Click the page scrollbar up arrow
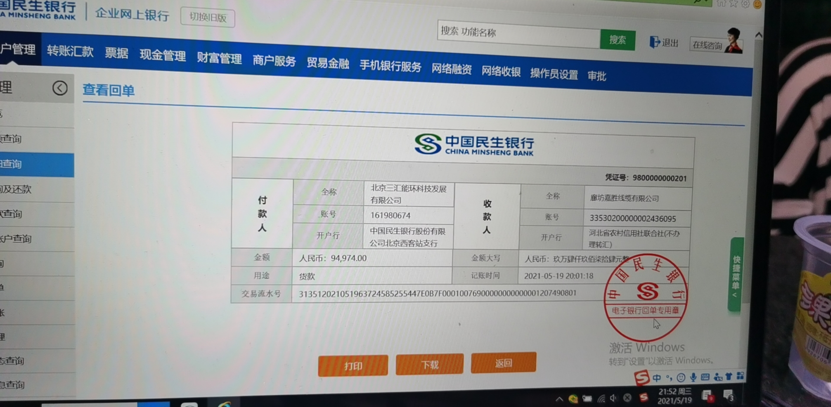 (x=758, y=35)
